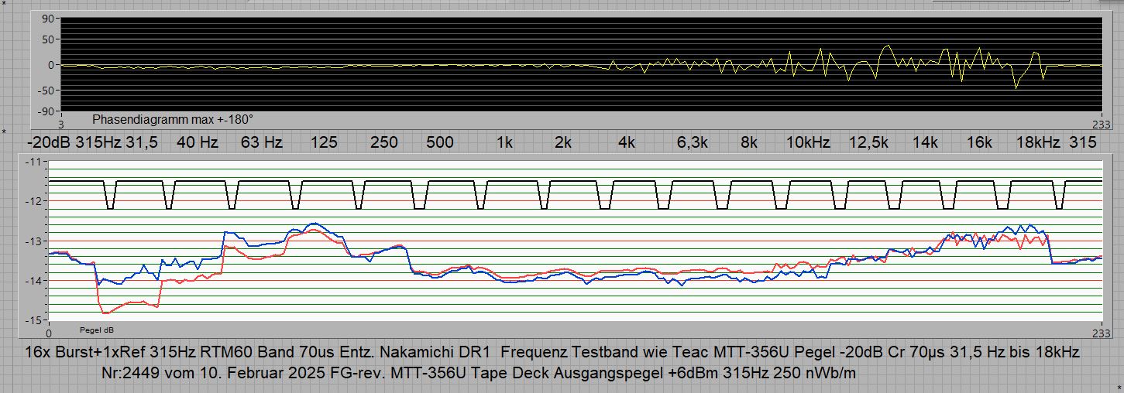Click the x-axis start value 0 of level chart
Viewport: 1124px width, 393px height.
(x=49, y=333)
